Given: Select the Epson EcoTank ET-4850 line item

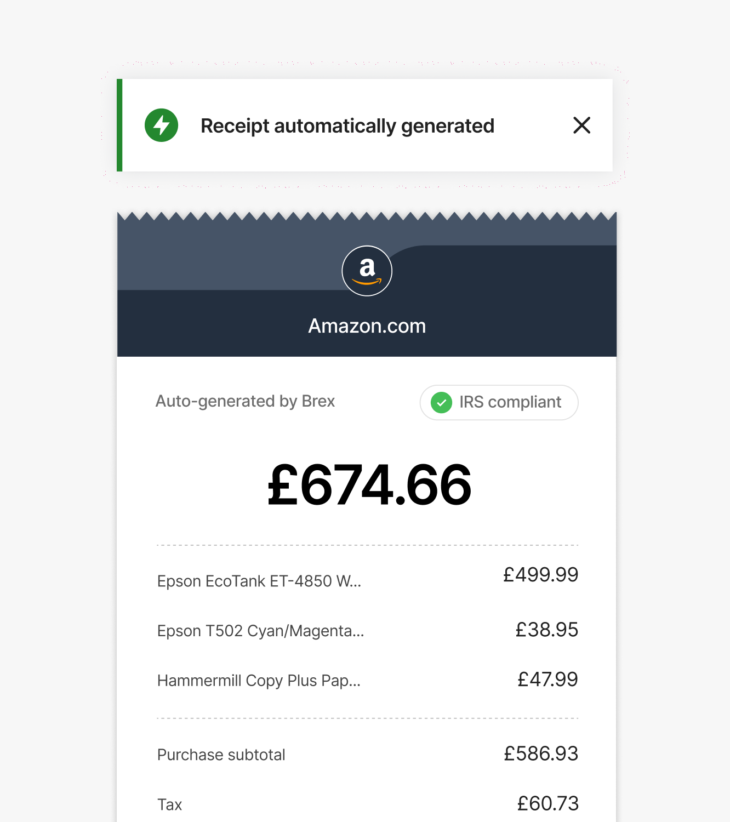Looking at the screenshot, I should pos(259,581).
